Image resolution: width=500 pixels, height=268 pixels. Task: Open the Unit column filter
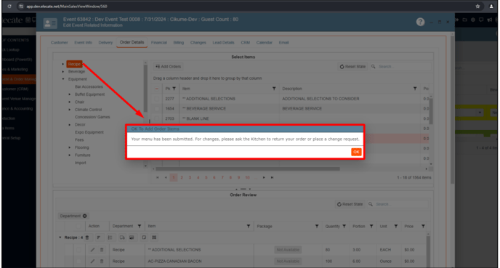pos(396,227)
